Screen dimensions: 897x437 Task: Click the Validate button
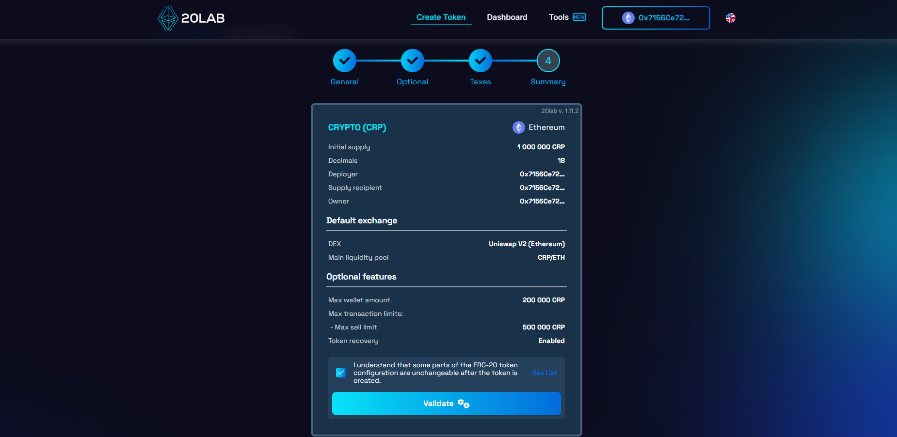(x=447, y=404)
